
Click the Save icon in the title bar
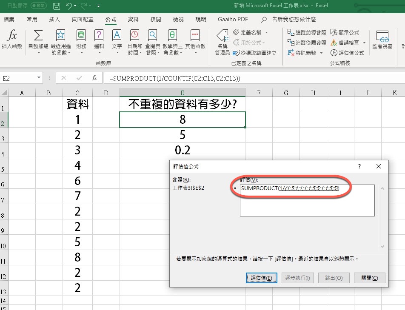[57, 6]
